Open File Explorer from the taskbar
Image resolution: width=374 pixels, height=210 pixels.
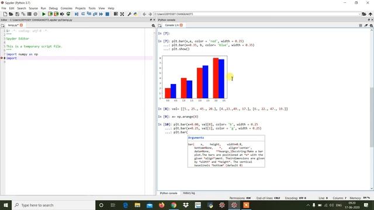point(137,205)
